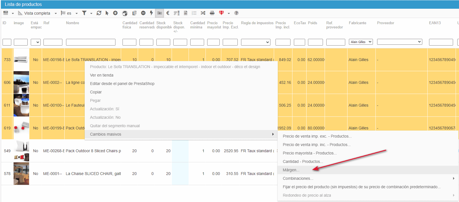Click the print icon in the toolbar
This screenshot has height=202, width=459.
(x=212, y=13)
